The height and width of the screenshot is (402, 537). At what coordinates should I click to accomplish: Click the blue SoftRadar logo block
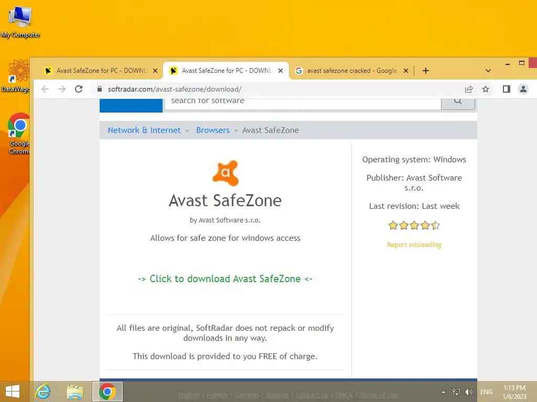tap(131, 105)
